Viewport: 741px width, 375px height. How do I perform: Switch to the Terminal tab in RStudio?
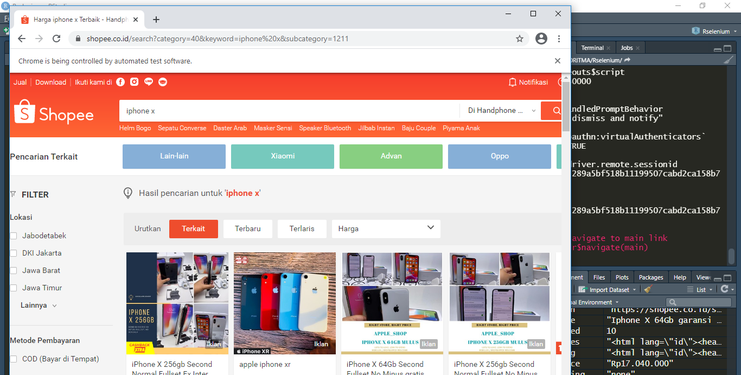592,48
